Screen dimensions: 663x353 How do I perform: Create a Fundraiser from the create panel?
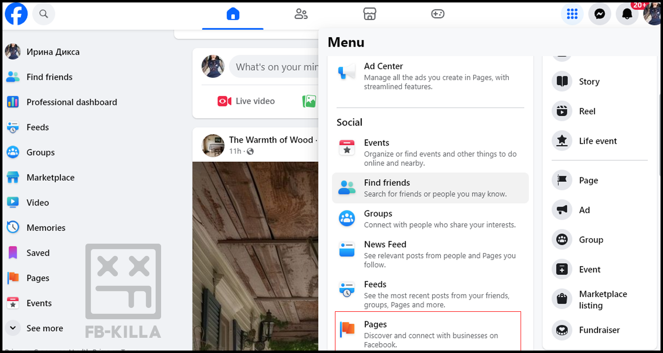coord(599,330)
